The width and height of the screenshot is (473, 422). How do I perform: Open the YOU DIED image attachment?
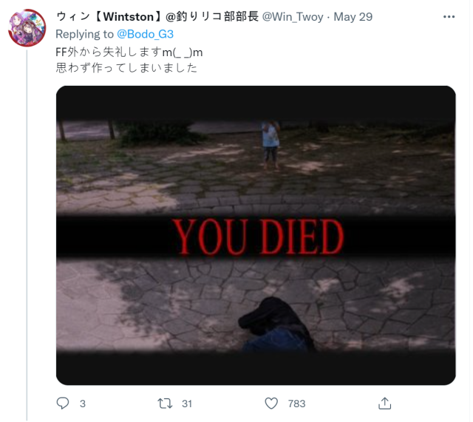point(256,235)
